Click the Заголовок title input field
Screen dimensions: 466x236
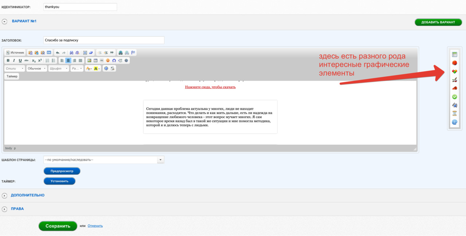click(x=104, y=40)
